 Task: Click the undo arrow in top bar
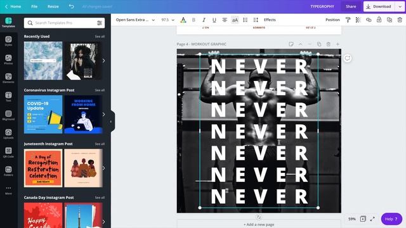pyautogui.click(x=71, y=6)
